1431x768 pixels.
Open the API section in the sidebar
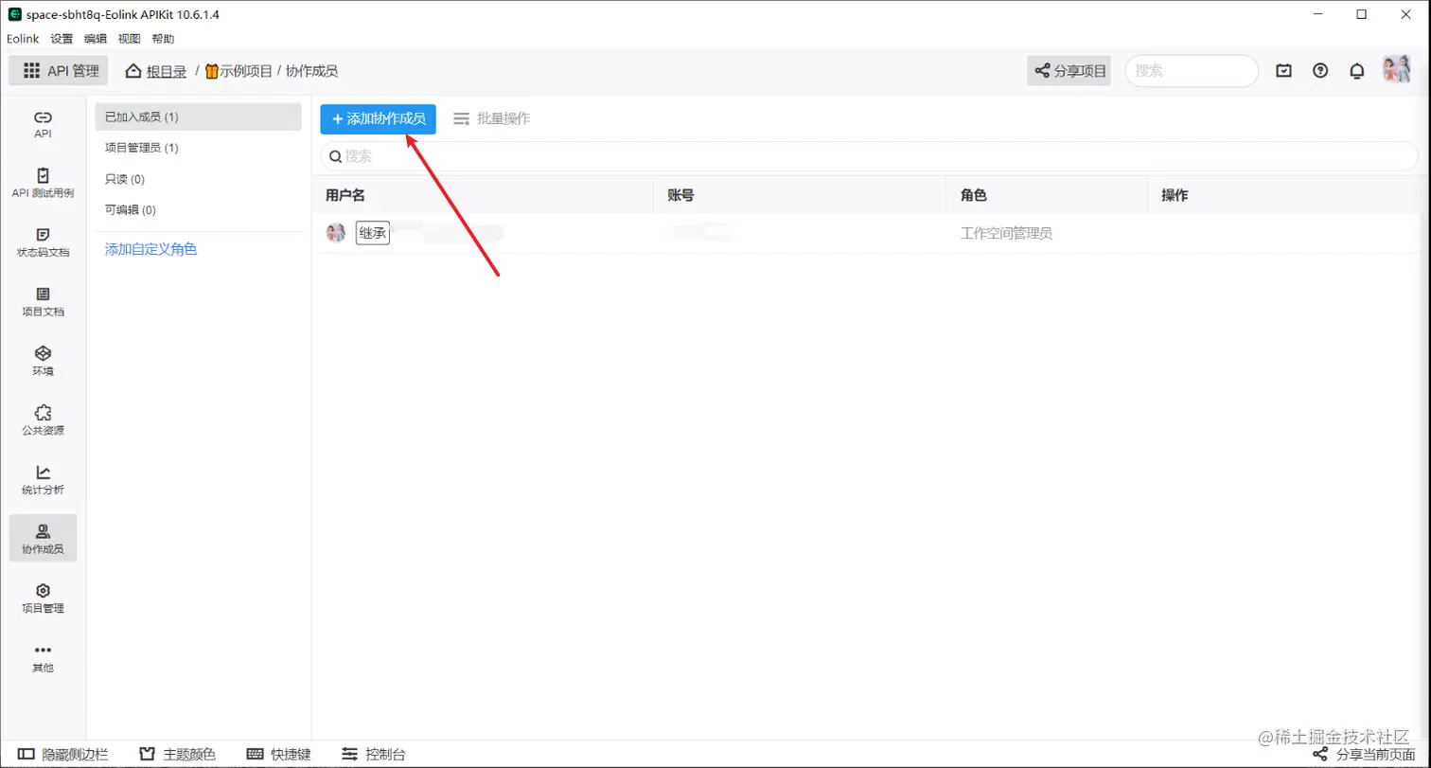pos(42,124)
